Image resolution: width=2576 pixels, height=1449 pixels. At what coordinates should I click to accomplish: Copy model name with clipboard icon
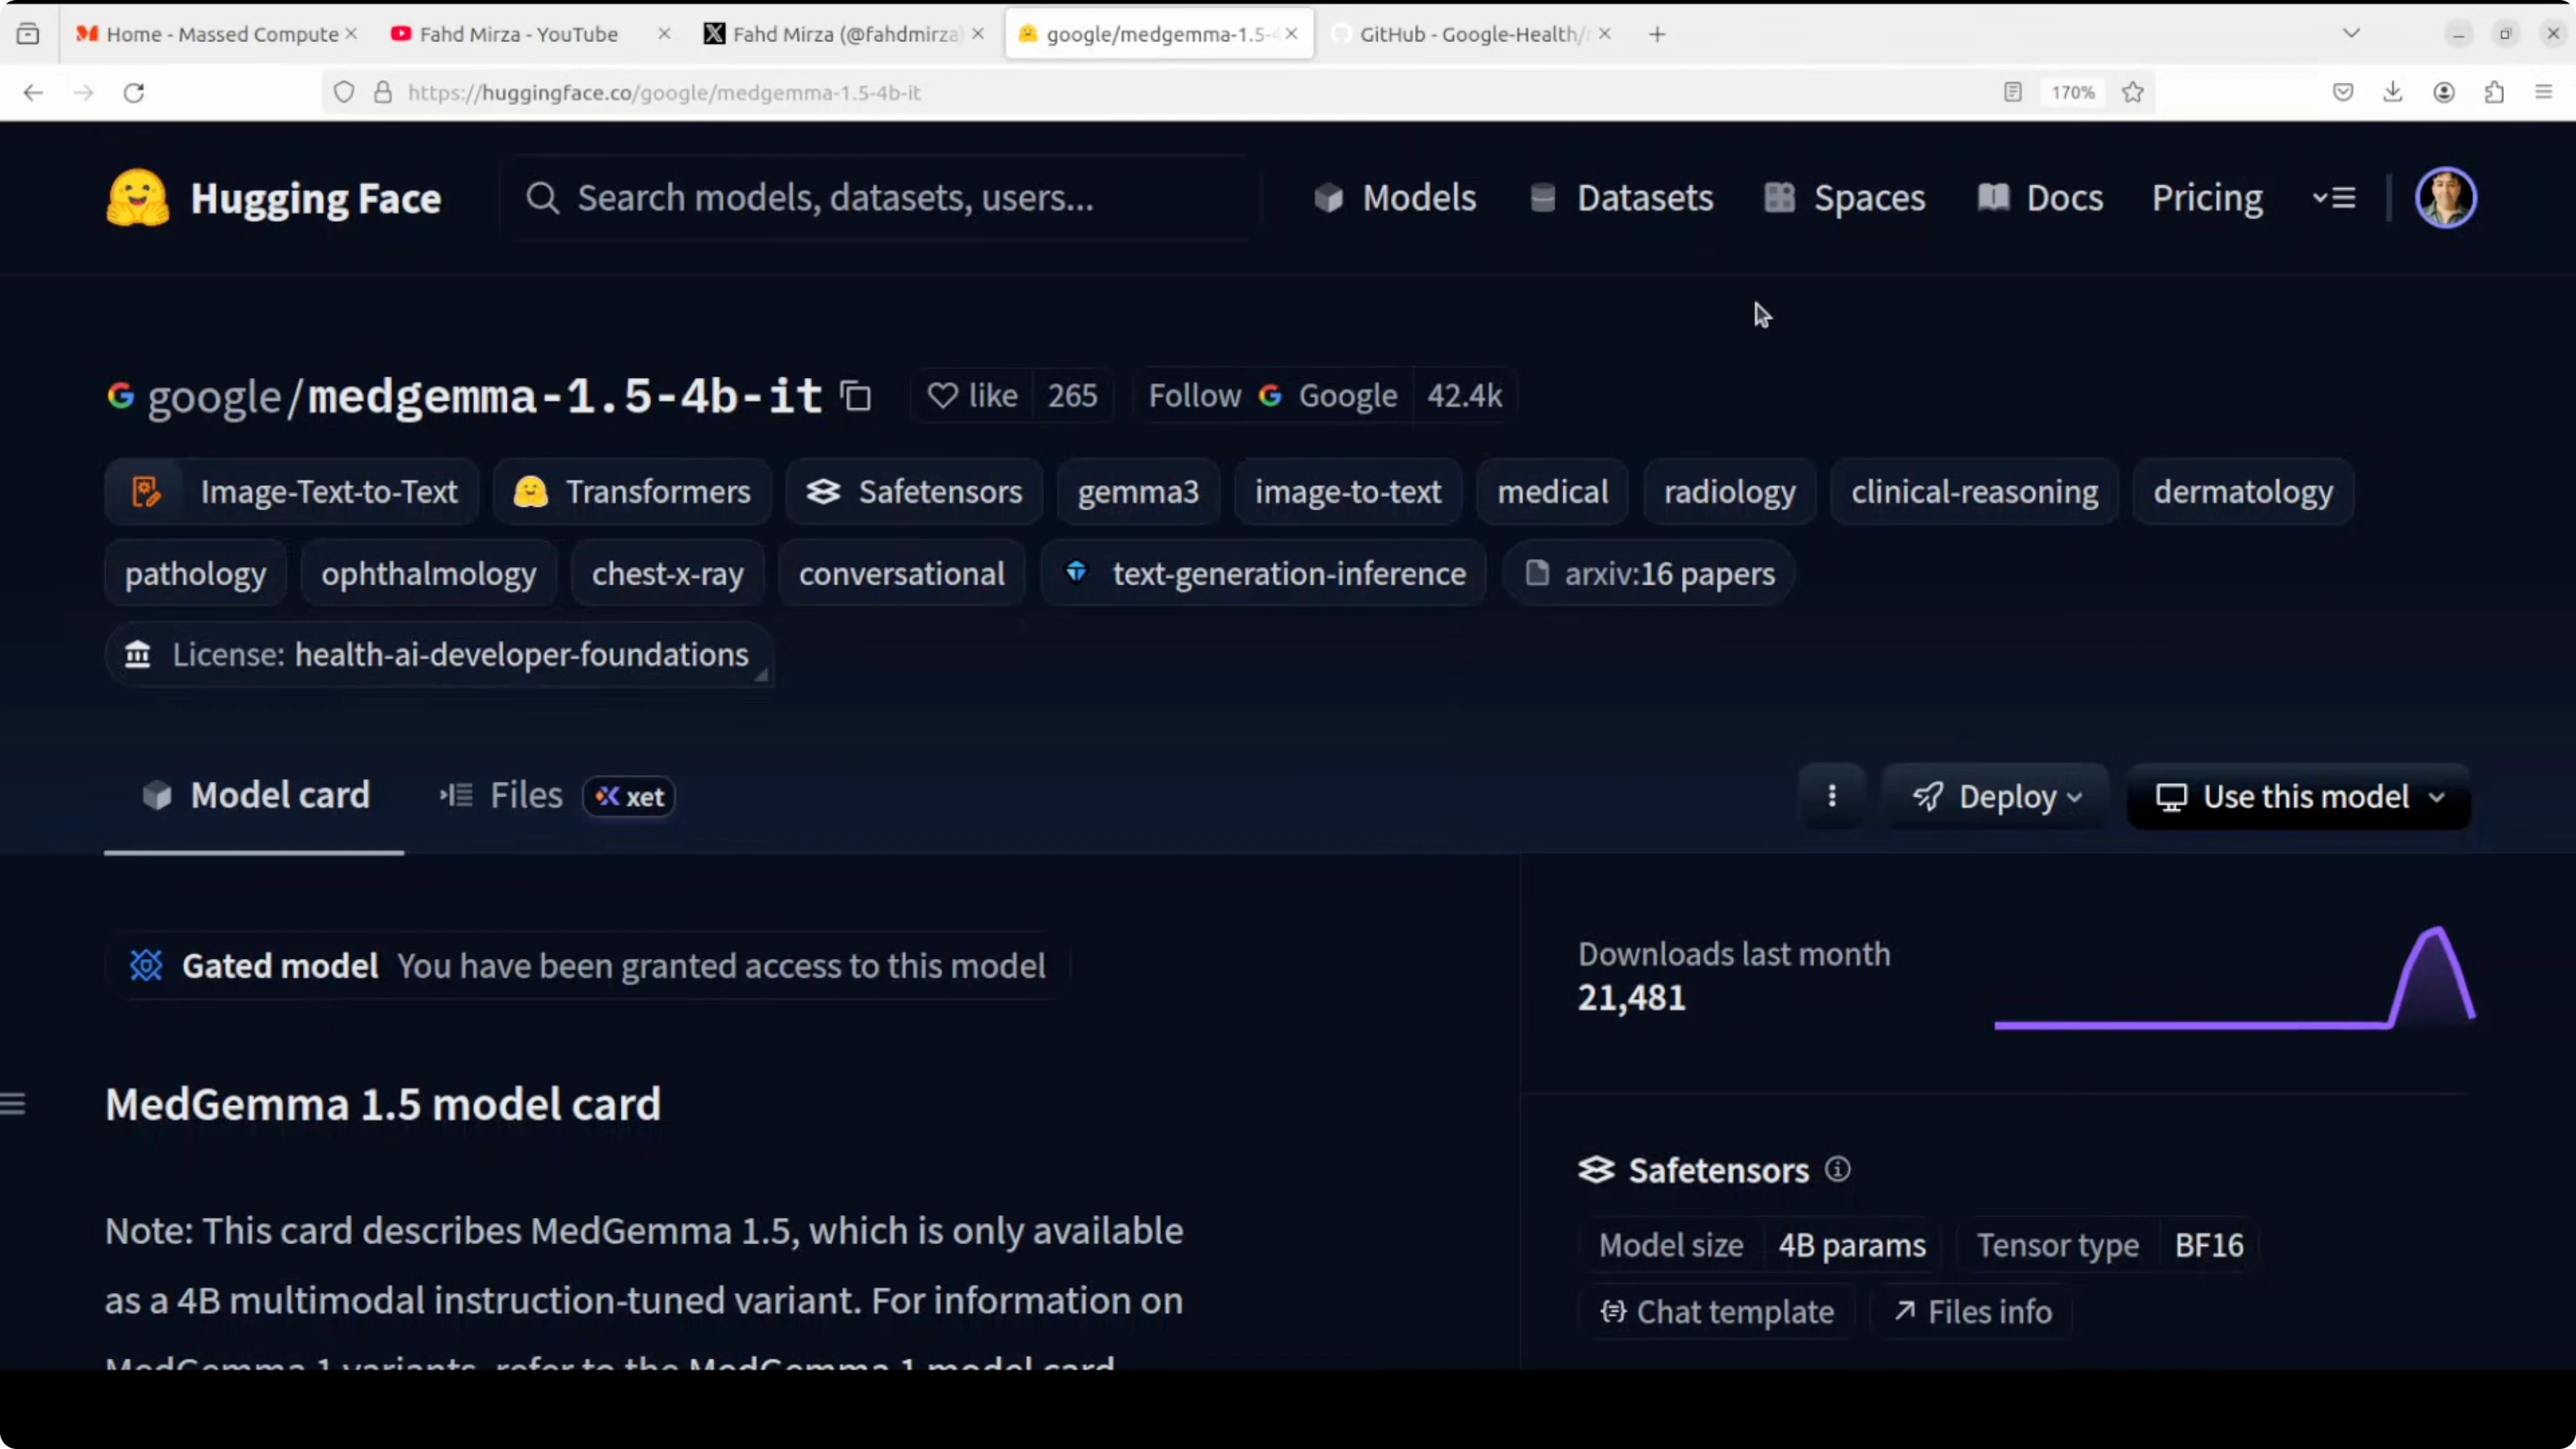tap(856, 396)
